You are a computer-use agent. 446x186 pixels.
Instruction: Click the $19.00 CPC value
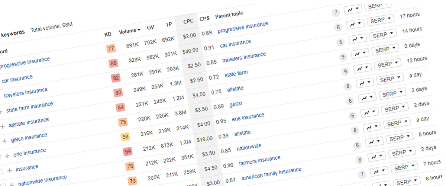[x=204, y=139]
